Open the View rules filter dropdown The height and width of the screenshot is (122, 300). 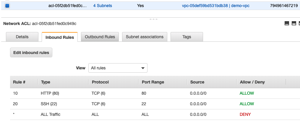click(x=118, y=68)
